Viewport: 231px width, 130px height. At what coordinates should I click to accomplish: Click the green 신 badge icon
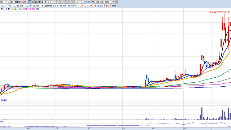[x=17, y=2]
